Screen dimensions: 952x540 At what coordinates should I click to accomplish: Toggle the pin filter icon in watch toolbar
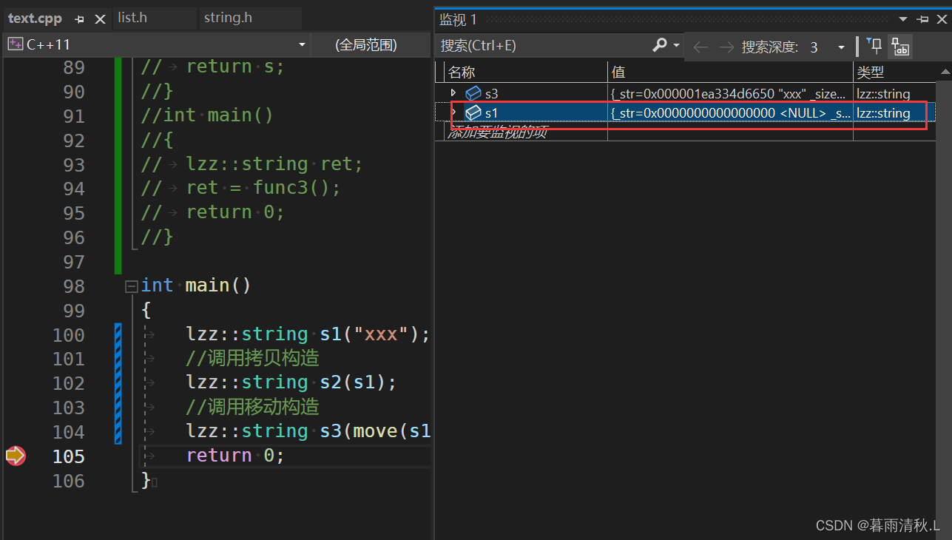tap(874, 47)
